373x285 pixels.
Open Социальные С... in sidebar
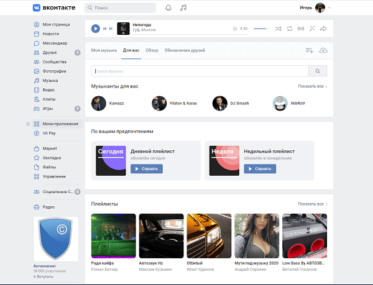tap(57, 192)
